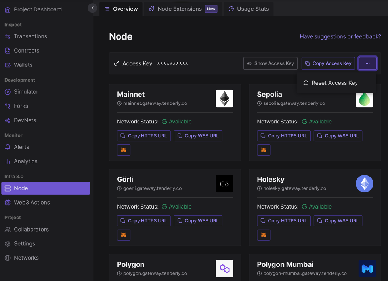Switch to the Usage Stats tab
Viewport: 388px width, 281px height.
[x=248, y=9]
